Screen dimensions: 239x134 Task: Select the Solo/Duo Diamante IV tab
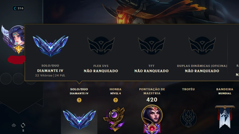point(79,91)
